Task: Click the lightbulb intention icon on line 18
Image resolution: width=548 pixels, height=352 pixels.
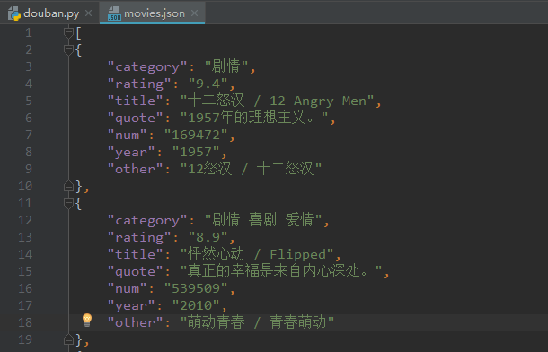Action: coord(87,320)
